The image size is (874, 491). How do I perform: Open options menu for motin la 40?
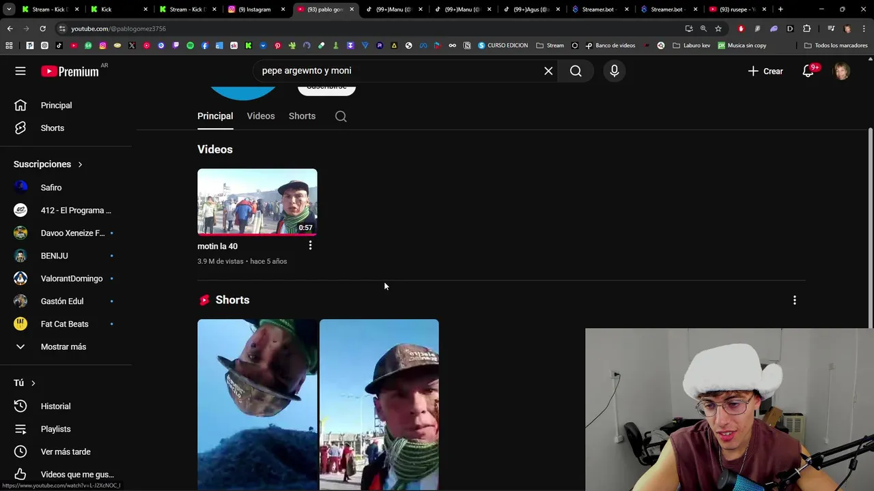[310, 245]
